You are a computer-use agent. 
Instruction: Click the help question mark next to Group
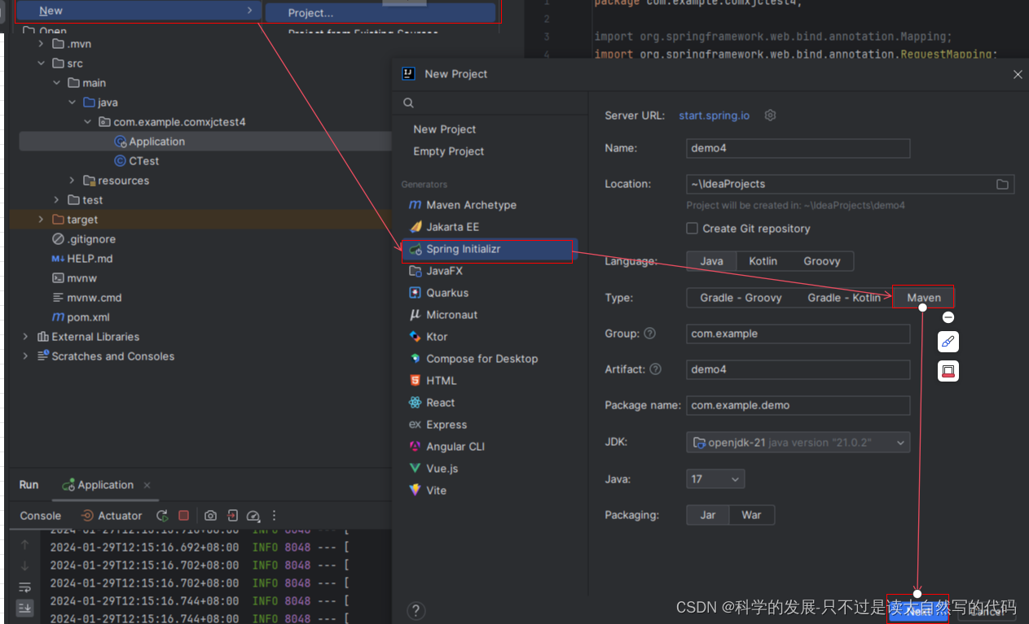point(649,334)
